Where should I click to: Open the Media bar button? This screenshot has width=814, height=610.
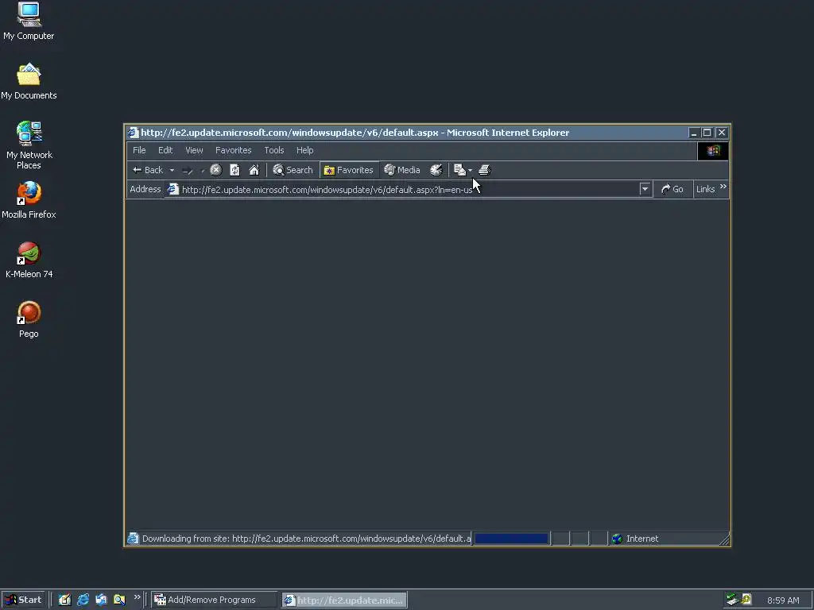pos(401,170)
